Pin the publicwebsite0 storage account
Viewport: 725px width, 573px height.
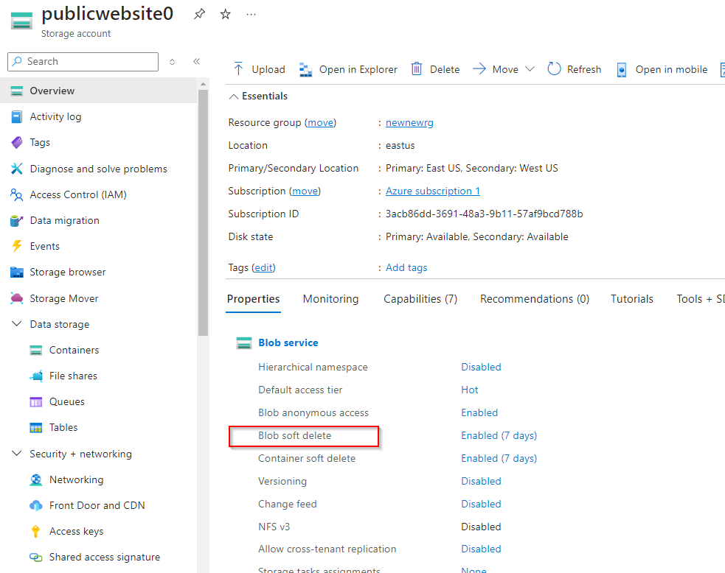pos(199,14)
